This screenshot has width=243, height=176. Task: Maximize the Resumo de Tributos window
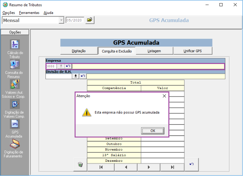[x=221, y=5]
